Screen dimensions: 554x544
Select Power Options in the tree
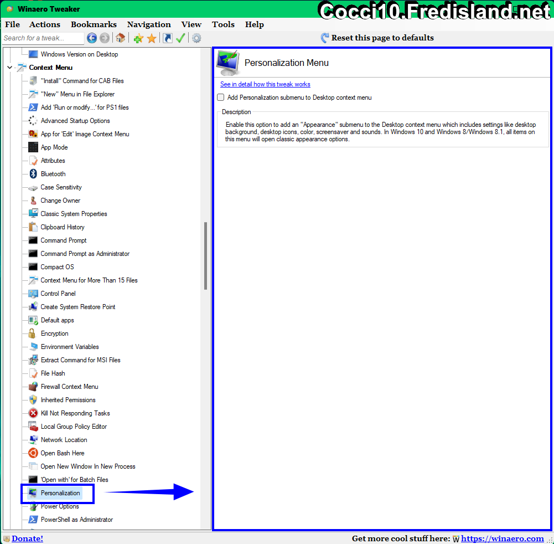(x=60, y=506)
